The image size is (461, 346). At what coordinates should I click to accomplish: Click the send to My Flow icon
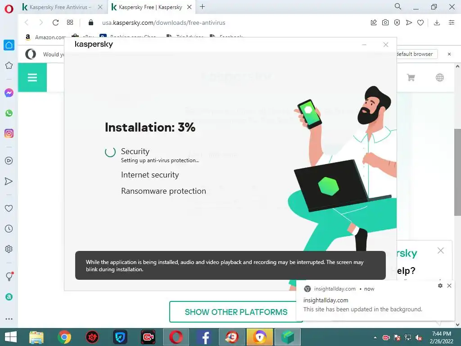coord(409,23)
